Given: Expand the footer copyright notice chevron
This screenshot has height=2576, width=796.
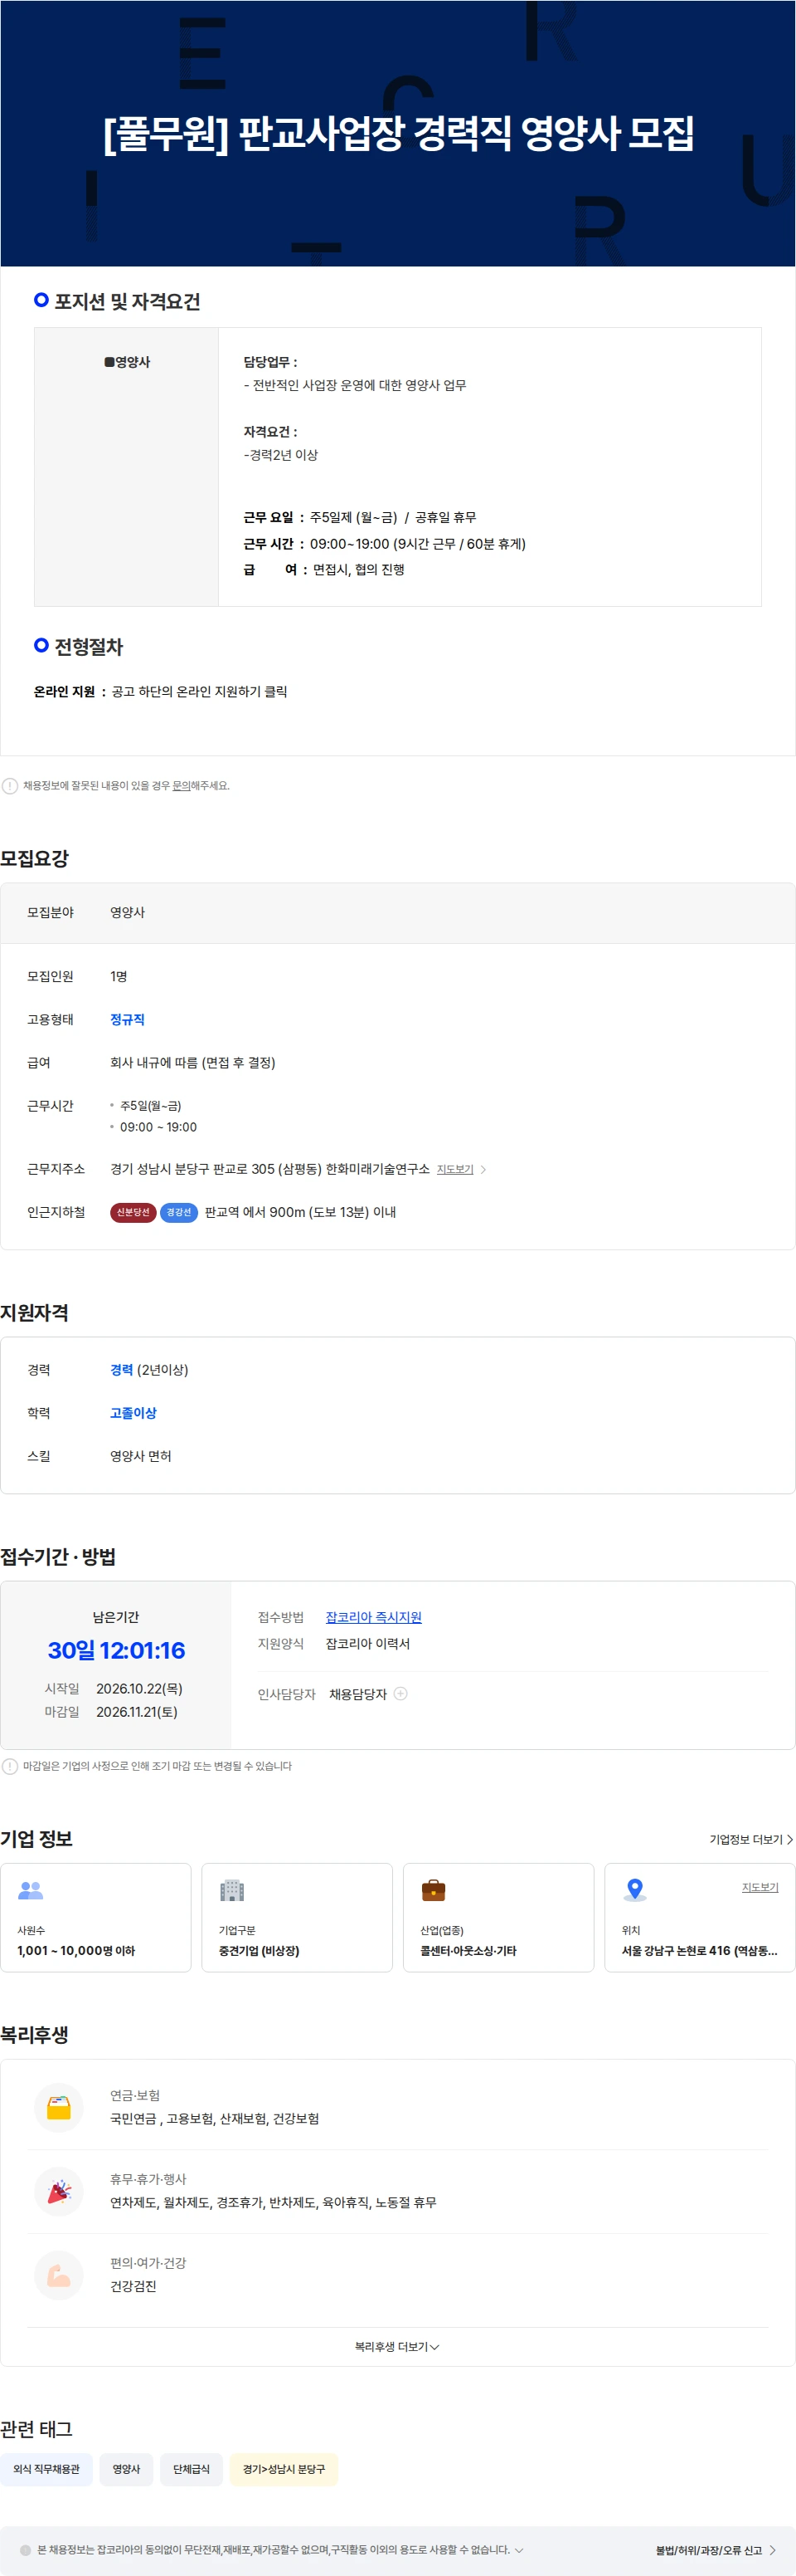Looking at the screenshot, I should (518, 2550).
